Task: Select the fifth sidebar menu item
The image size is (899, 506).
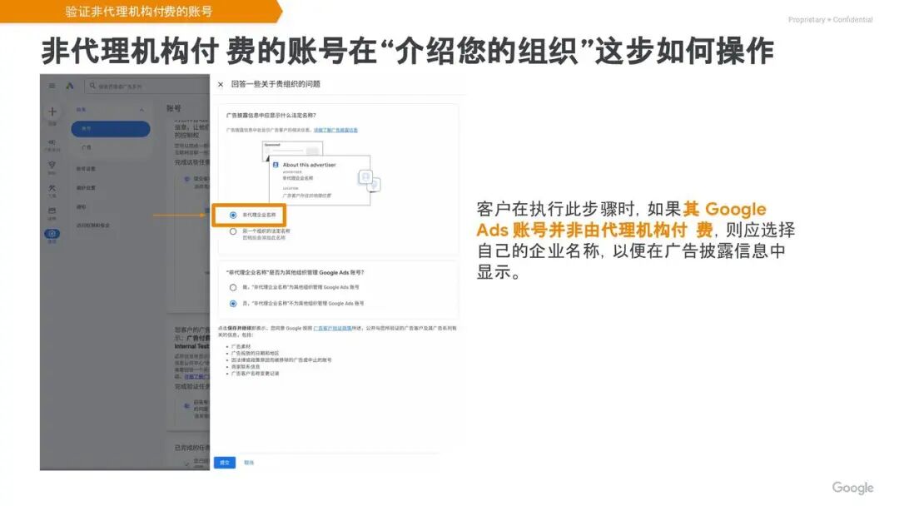Action: pyautogui.click(x=86, y=188)
